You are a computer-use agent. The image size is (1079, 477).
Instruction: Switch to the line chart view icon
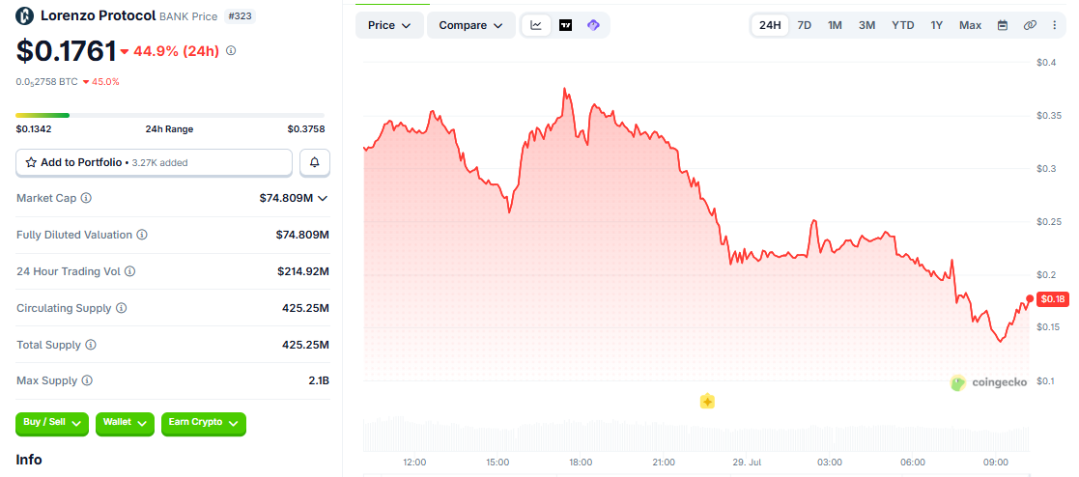[536, 25]
